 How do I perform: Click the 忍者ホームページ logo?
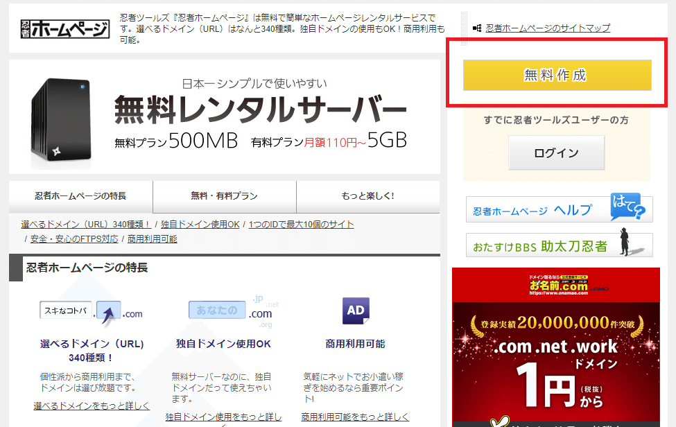click(x=64, y=29)
